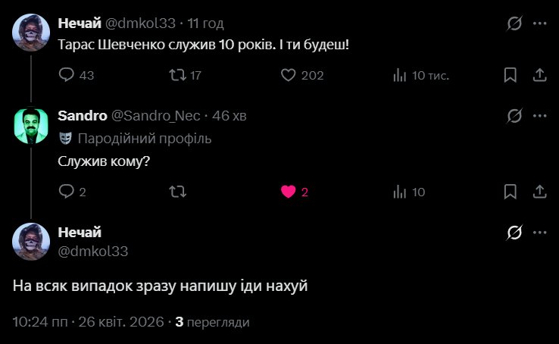Open Grok icon on the main post
559x344 pixels.
pyautogui.click(x=514, y=233)
